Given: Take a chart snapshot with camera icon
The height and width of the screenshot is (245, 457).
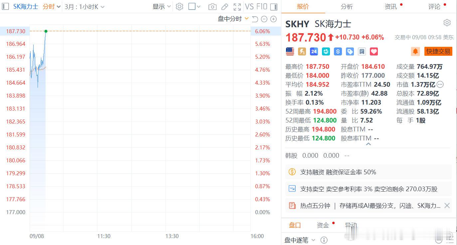Looking at the screenshot, I should [x=212, y=7].
